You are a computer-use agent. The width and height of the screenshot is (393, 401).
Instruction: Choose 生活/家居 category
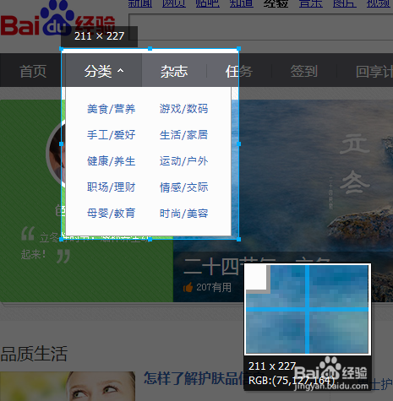pos(183,135)
